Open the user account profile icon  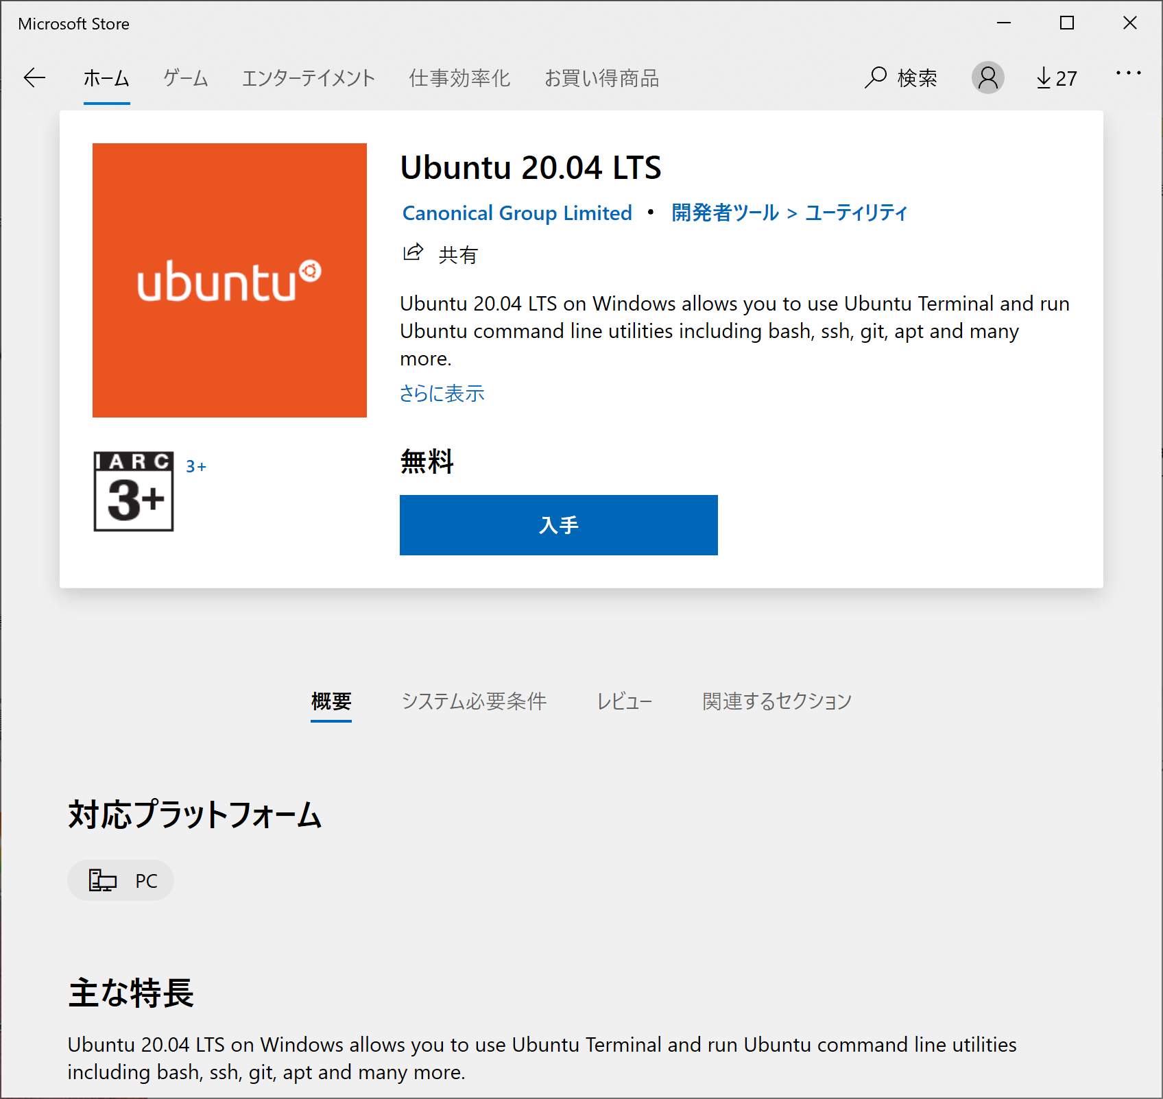pos(987,78)
